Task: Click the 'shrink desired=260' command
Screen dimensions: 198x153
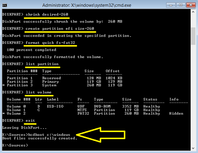Action: 47,14
